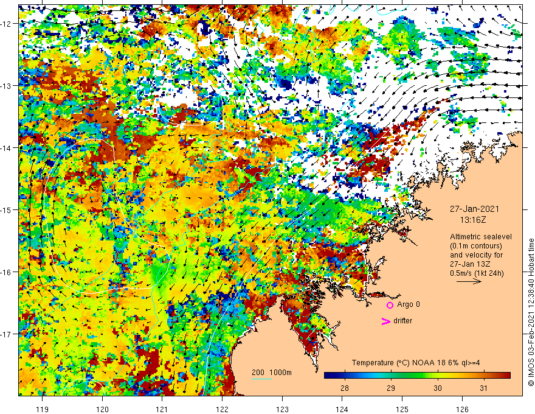This screenshot has height=414, width=535.
Task: Click the '27-Jan 13Z' caption line
Action: [470, 264]
